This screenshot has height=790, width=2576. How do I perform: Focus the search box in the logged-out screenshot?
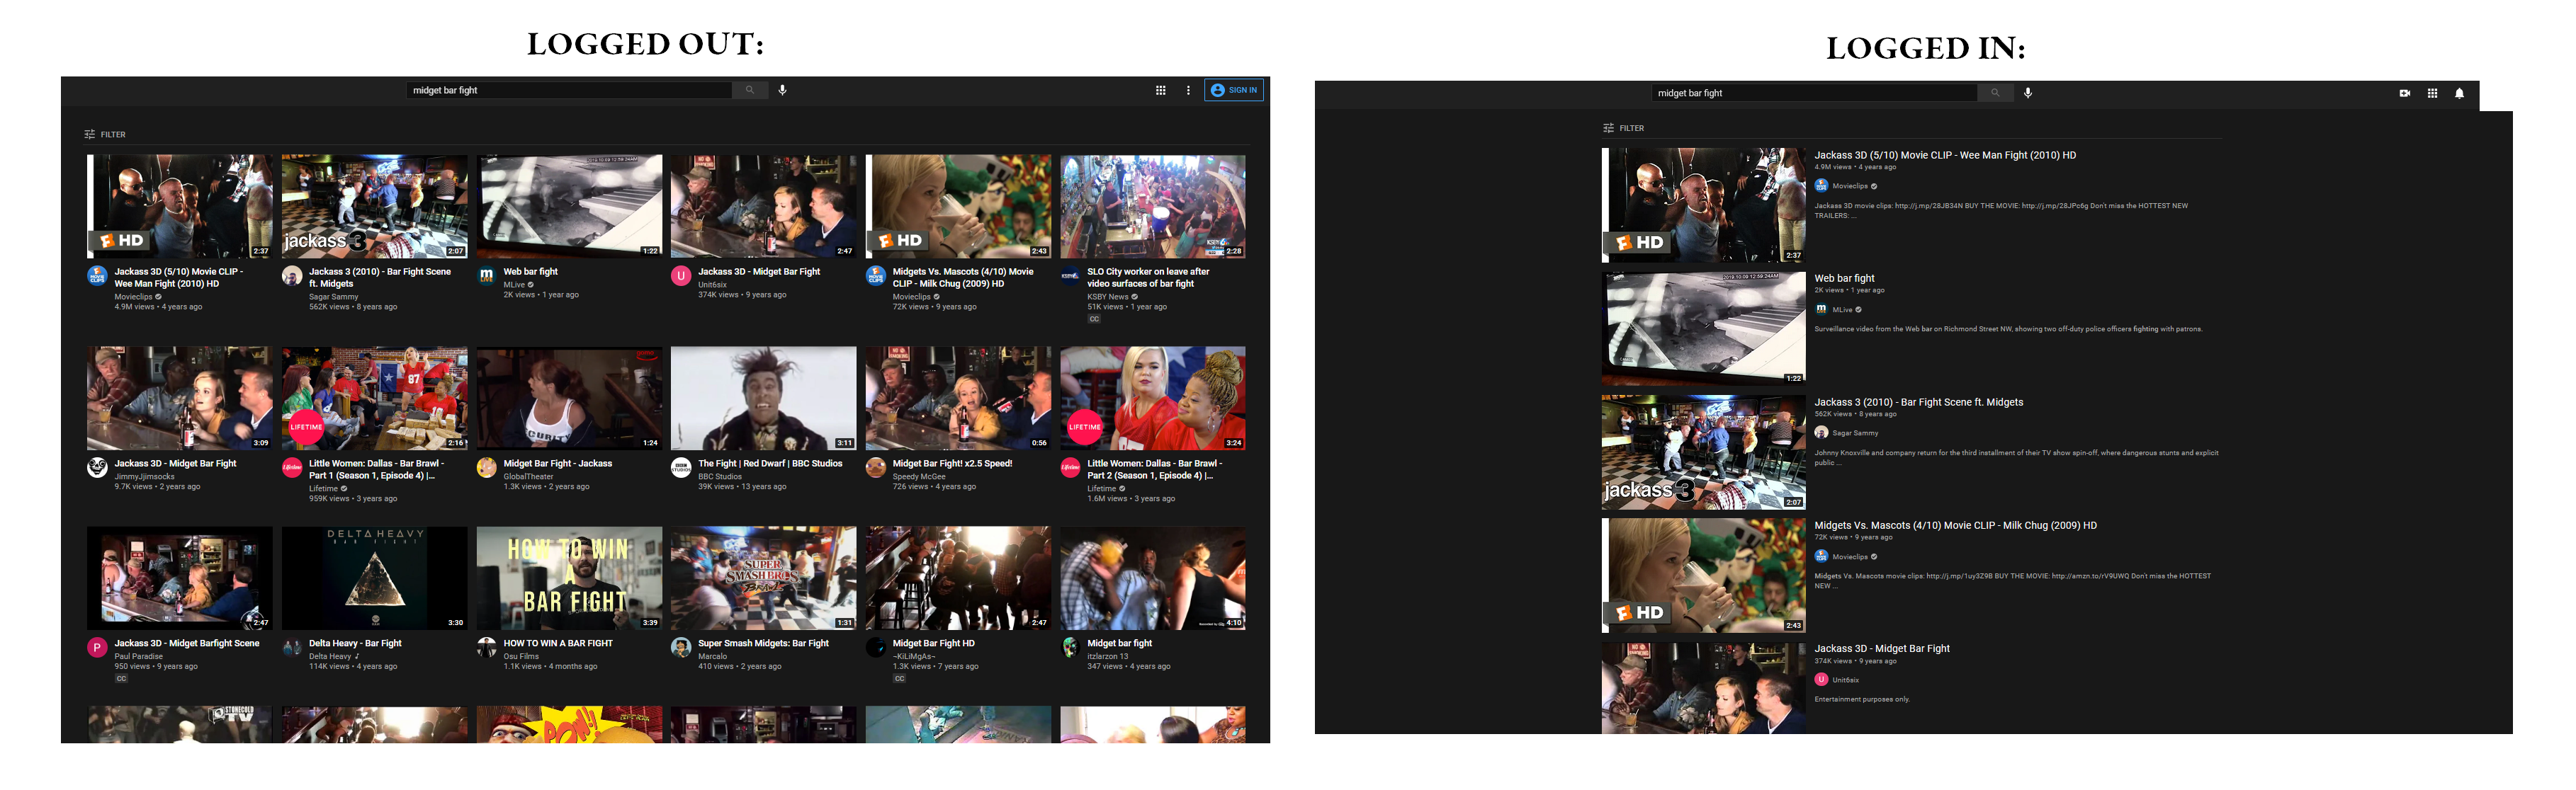pyautogui.click(x=569, y=90)
